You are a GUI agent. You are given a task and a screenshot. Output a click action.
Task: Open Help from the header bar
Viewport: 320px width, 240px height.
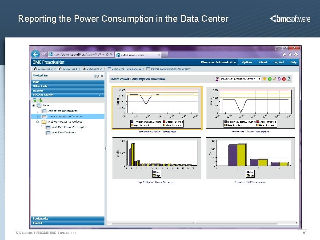pyautogui.click(x=293, y=62)
